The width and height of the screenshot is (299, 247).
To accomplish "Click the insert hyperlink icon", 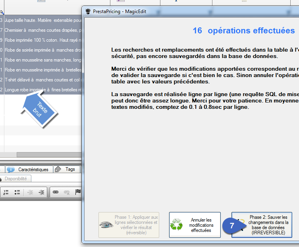I will click(56, 192).
